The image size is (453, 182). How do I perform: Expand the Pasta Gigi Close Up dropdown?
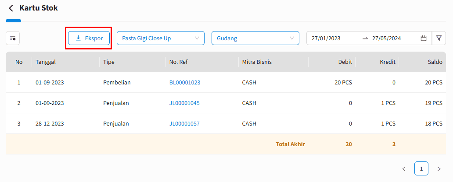point(161,38)
